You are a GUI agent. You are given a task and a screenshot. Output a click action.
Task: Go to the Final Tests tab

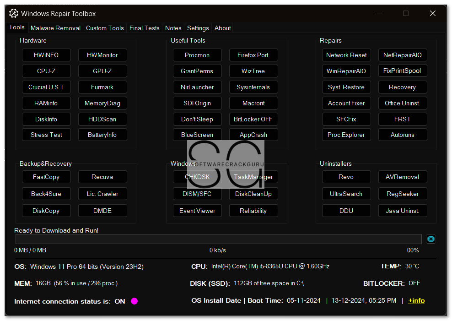click(x=144, y=28)
